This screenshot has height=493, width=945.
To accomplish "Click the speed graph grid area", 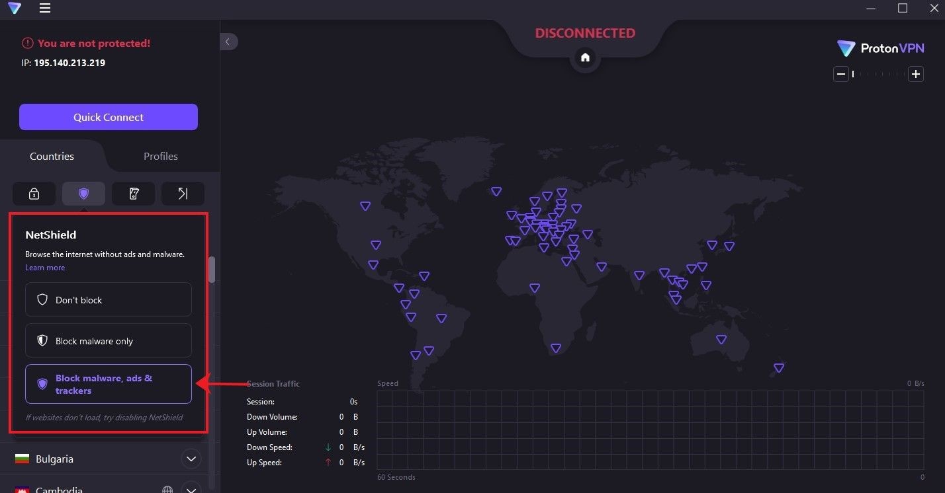I will pyautogui.click(x=651, y=430).
